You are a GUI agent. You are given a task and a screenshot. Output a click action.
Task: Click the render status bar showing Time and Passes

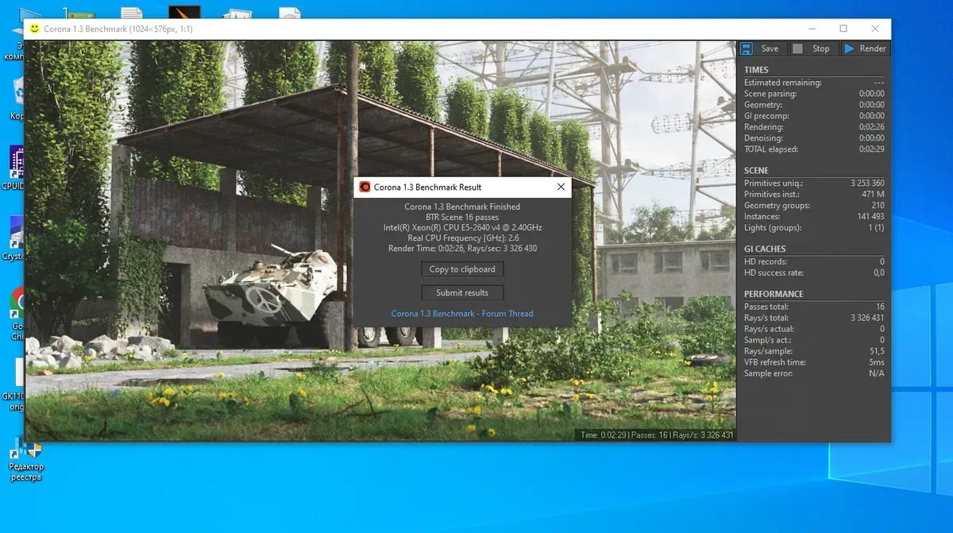click(x=656, y=435)
